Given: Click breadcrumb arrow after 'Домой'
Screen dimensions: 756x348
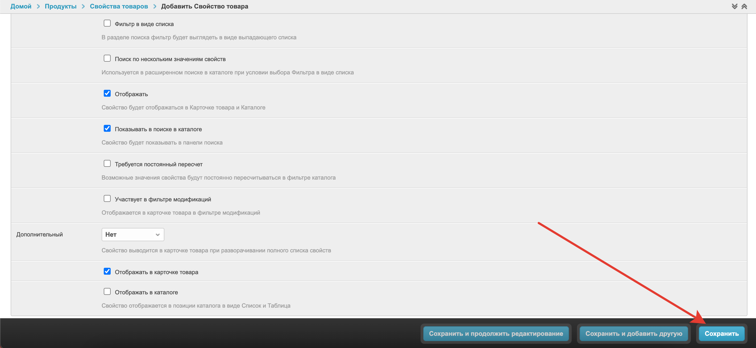Looking at the screenshot, I should 38,6.
